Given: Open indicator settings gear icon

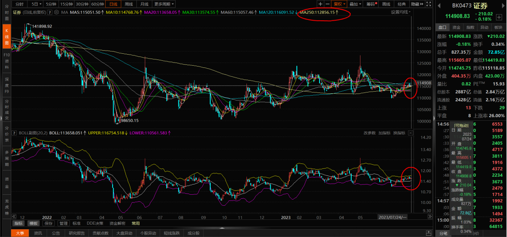Looking at the screenshot, I should click(57, 12).
